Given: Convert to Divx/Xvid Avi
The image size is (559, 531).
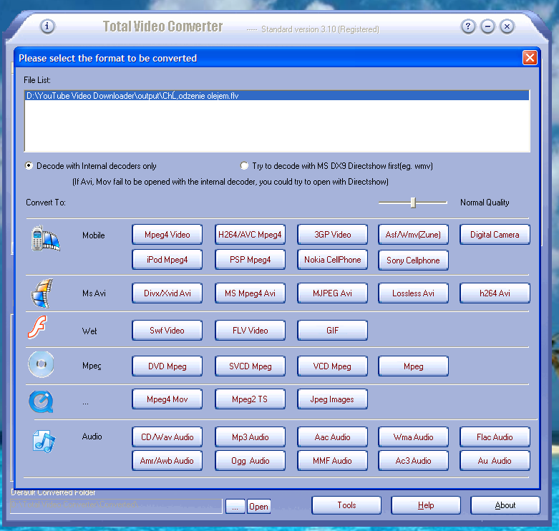Looking at the screenshot, I should [x=167, y=293].
